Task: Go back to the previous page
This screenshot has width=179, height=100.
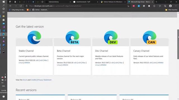Action: click(11, 6)
